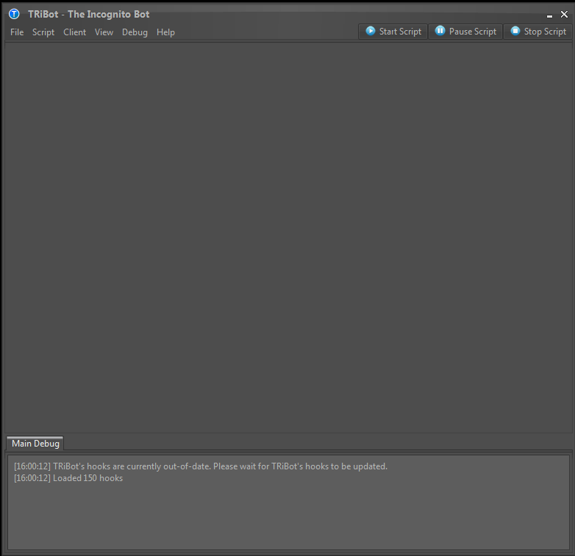Open the Help menu

tap(165, 32)
